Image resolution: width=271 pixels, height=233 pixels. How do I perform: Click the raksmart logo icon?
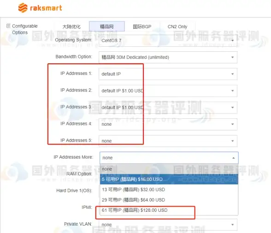pyautogui.click(x=23, y=8)
